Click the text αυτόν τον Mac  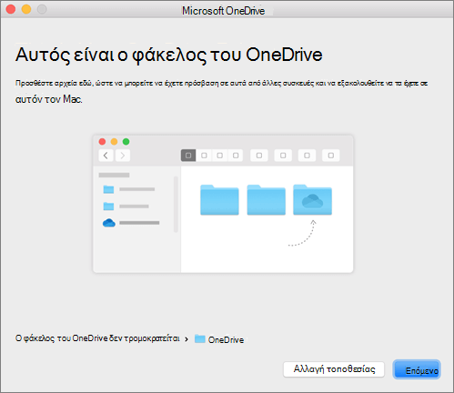pos(49,99)
